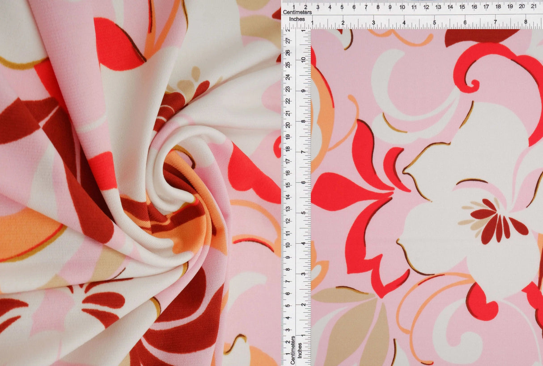
Task: Click the "Inches" label on top ruler
Action: tap(296, 19)
